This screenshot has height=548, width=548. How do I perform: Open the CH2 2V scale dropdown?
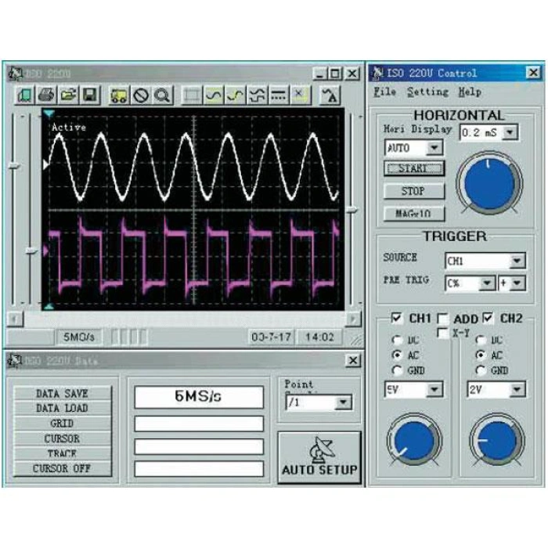pos(517,389)
